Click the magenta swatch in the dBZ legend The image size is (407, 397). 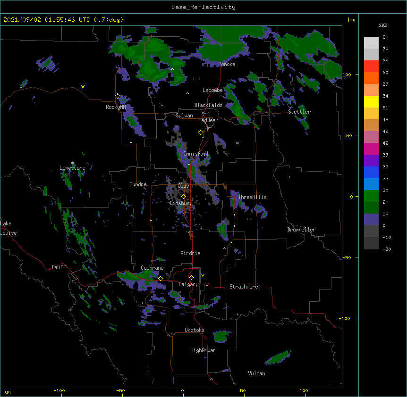pyautogui.click(x=371, y=149)
